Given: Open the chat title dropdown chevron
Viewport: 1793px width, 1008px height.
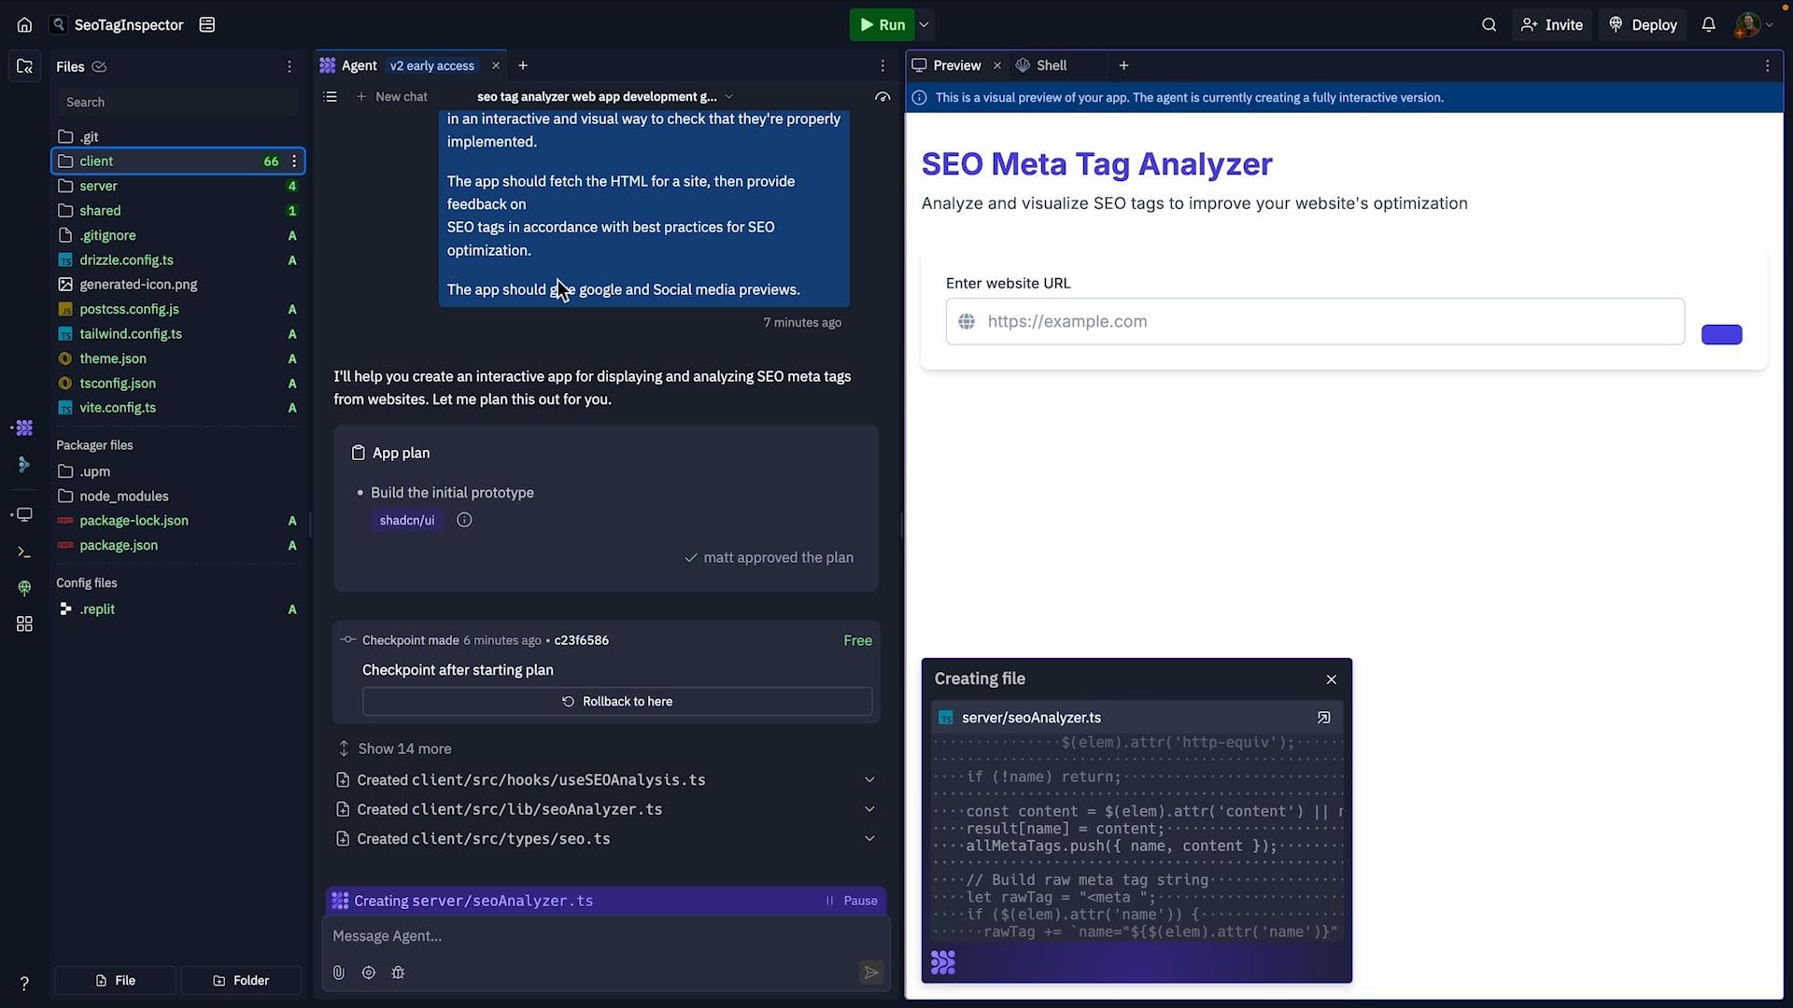Looking at the screenshot, I should pyautogui.click(x=729, y=97).
